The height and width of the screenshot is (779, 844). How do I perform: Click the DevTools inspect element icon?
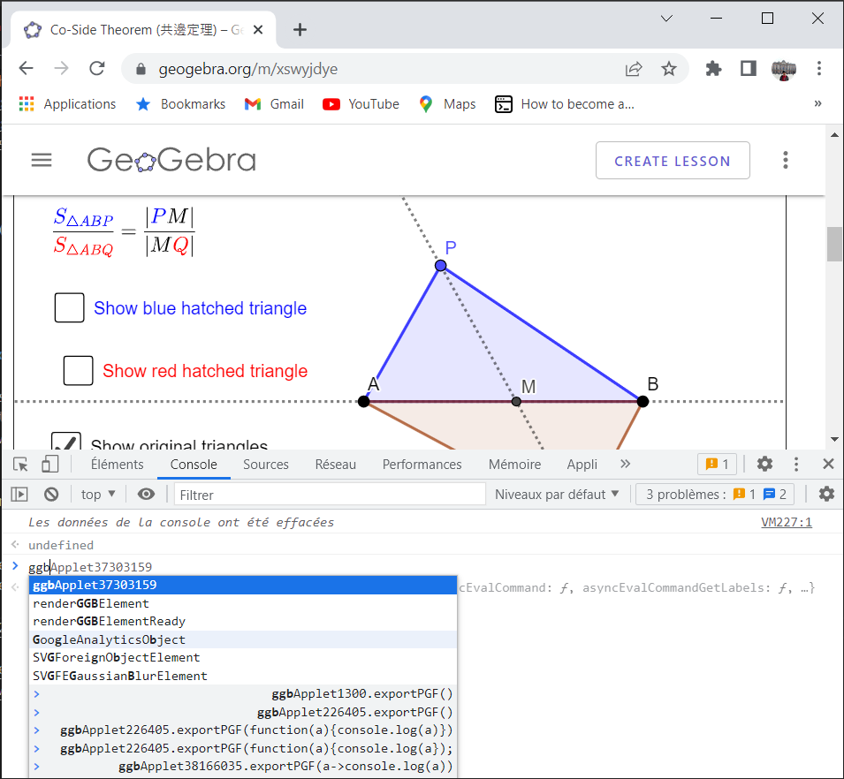point(21,464)
